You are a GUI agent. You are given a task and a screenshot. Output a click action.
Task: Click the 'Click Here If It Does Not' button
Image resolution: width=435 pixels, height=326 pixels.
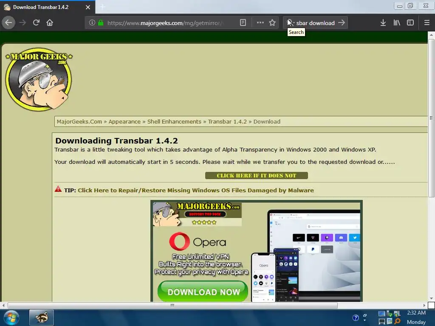[x=256, y=175]
